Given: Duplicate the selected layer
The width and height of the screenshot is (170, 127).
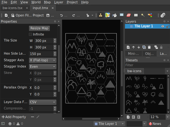Looking at the screenshot, I should 144,47.
